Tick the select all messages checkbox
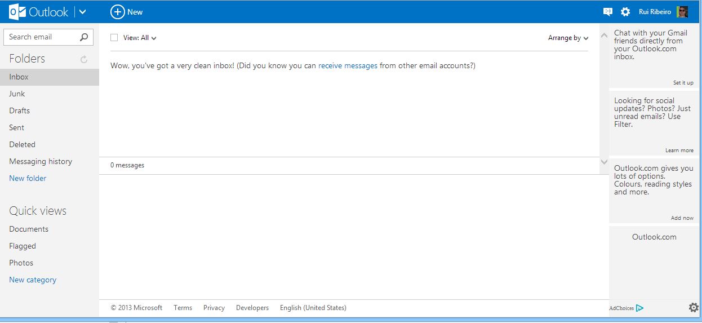Screen dimensions: 702x323 (x=114, y=38)
